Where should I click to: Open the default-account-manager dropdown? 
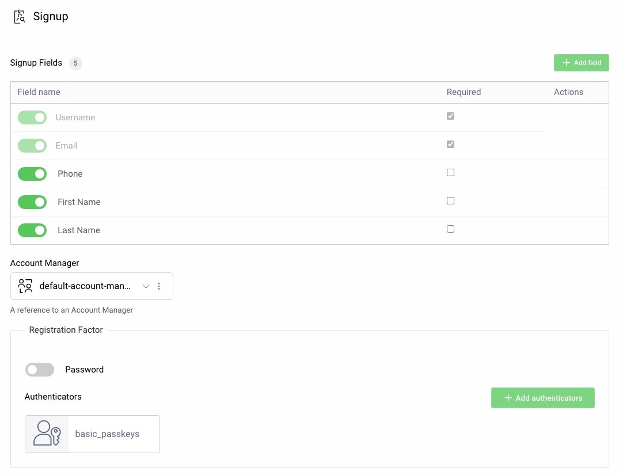tap(146, 286)
